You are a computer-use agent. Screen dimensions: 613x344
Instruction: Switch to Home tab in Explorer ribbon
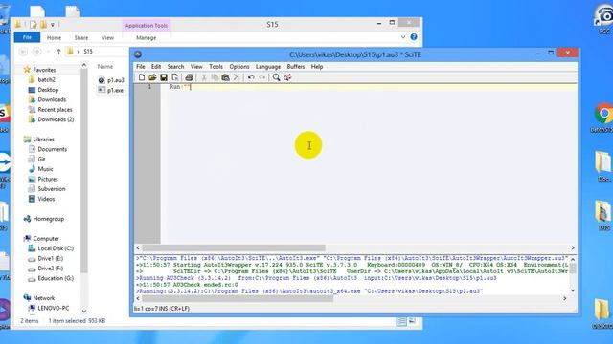54,38
